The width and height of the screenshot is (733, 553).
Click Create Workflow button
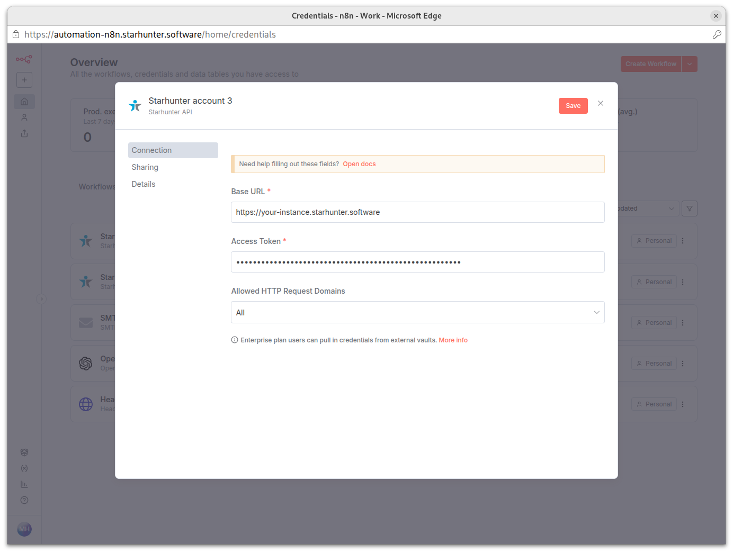click(651, 64)
